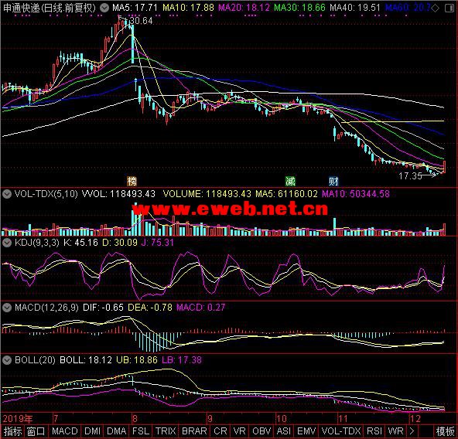This screenshot has width=458, height=439.
Task: Click the DIF: -0.65 value
Action: (103, 308)
